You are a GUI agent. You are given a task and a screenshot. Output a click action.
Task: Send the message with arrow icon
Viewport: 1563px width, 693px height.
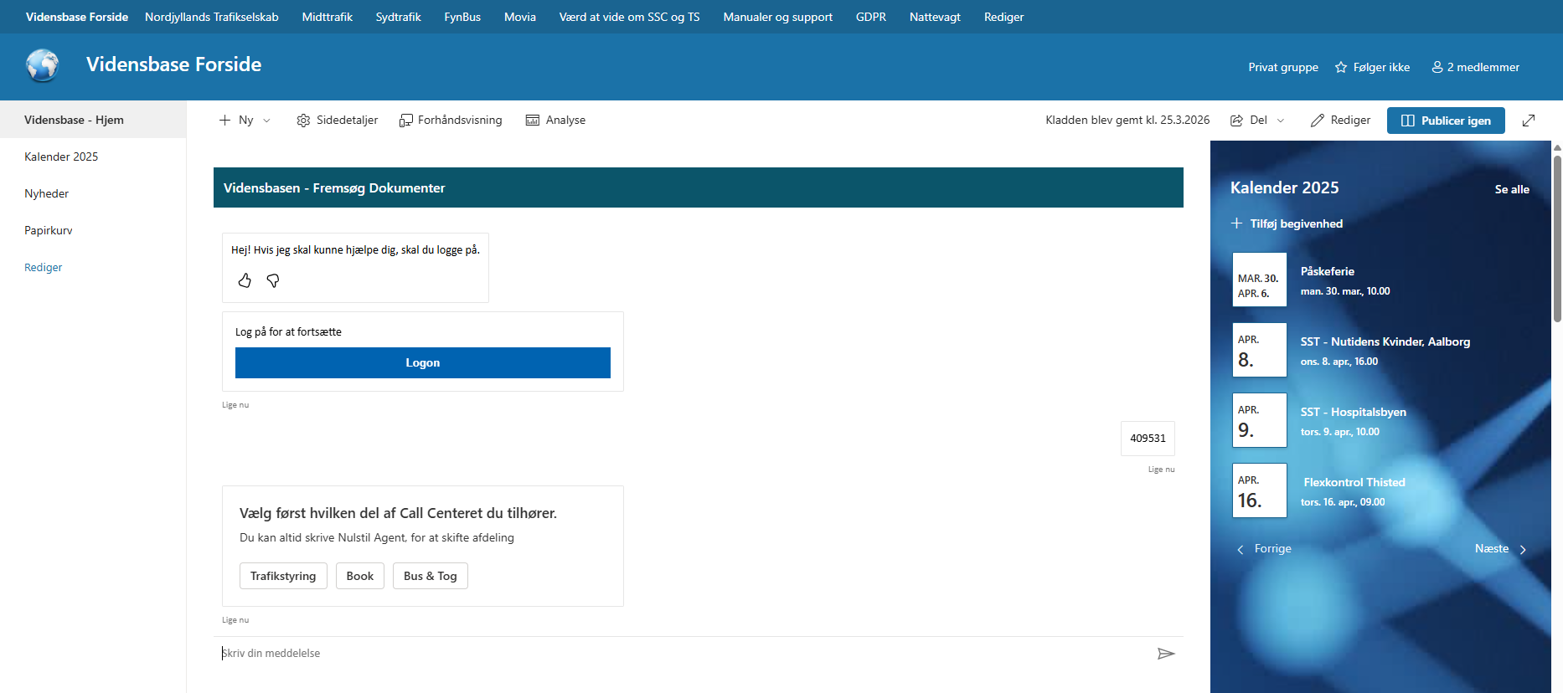pyautogui.click(x=1165, y=654)
